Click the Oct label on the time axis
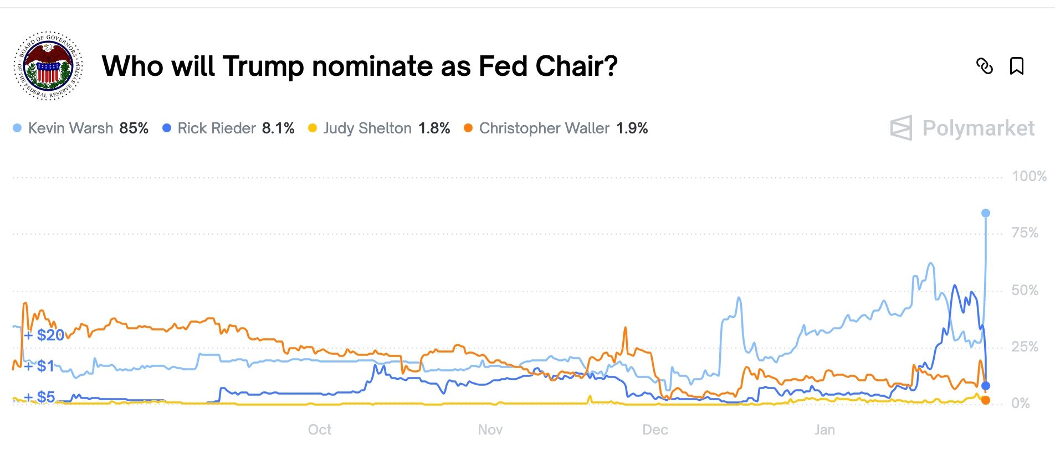 point(319,429)
